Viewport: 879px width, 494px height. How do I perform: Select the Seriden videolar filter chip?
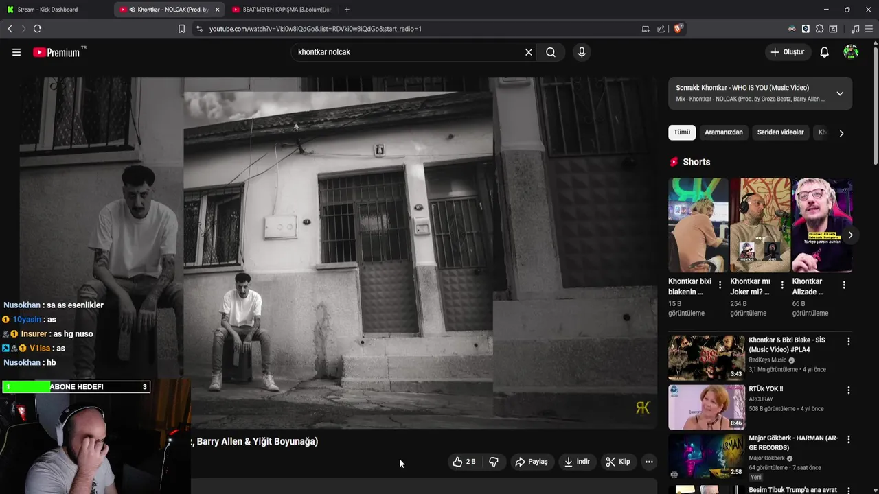click(x=780, y=132)
